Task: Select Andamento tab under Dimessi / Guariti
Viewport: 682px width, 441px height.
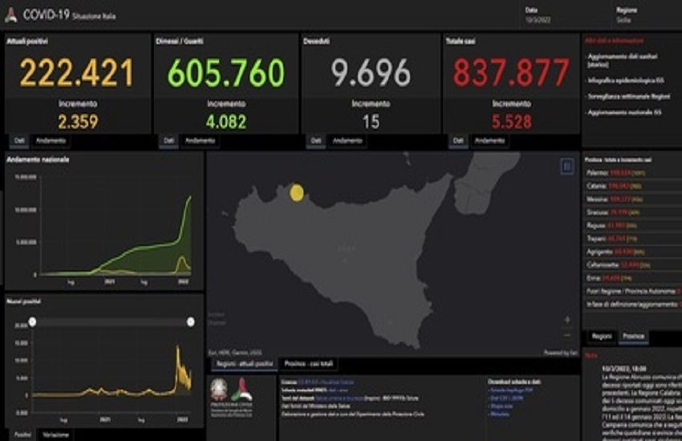Action: tap(201, 140)
